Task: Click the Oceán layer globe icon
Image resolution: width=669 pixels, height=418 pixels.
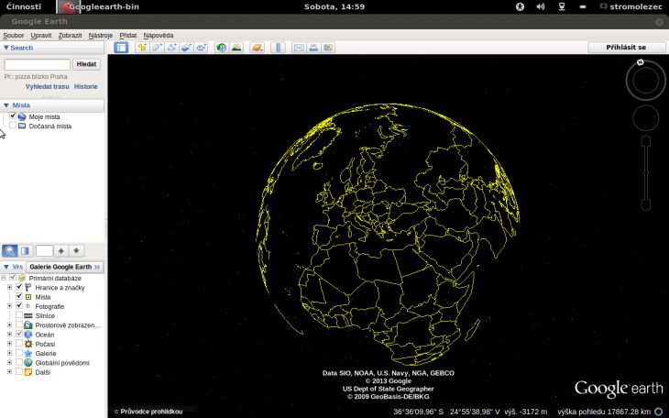Action: pyautogui.click(x=28, y=335)
